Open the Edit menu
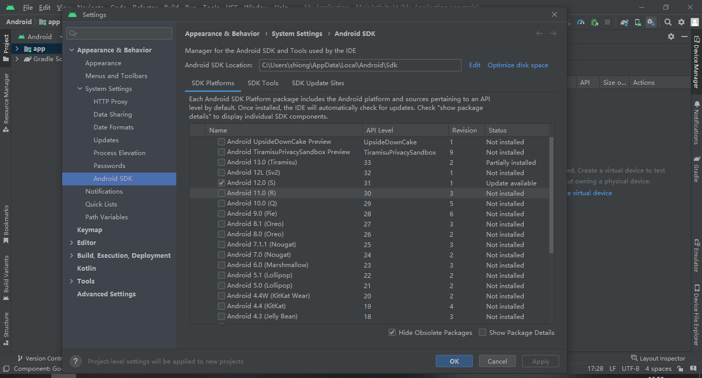The height and width of the screenshot is (378, 702). (x=45, y=8)
